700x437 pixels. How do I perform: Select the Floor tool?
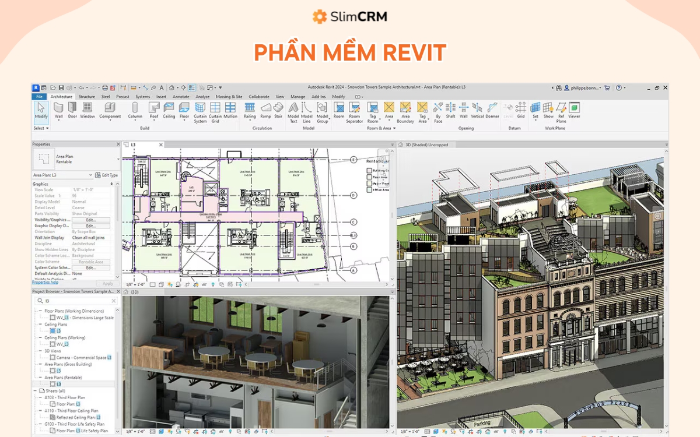click(184, 111)
